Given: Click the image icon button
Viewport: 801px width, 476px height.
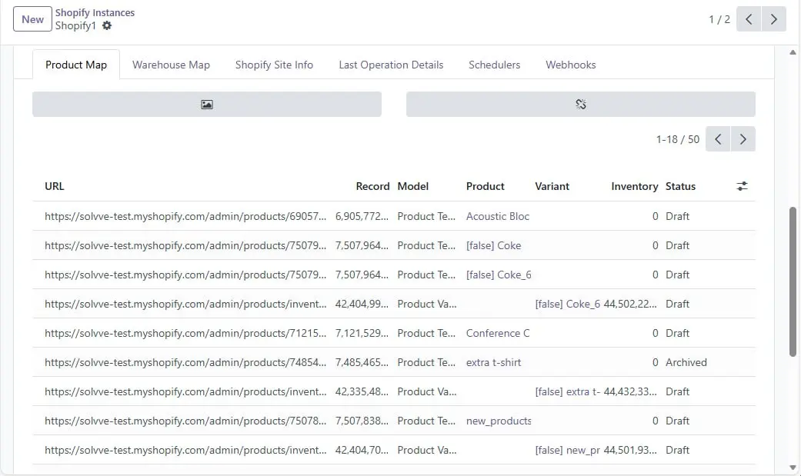Looking at the screenshot, I should (x=206, y=105).
